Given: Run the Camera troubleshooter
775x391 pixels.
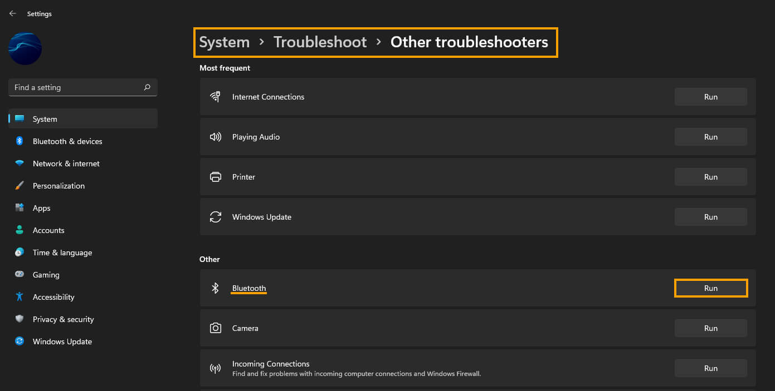Looking at the screenshot, I should pyautogui.click(x=711, y=328).
